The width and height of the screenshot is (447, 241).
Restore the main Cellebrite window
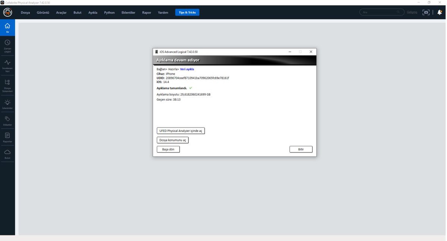[429, 3]
